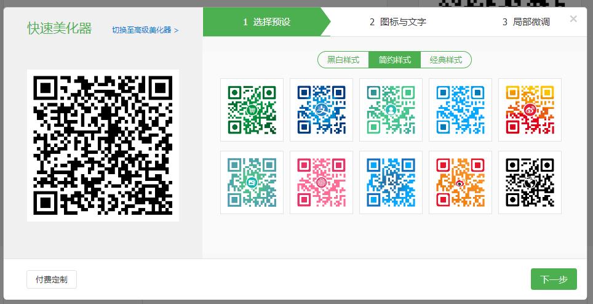Viewport: 593px width, 304px height.
Task: Go to step 3 局部微调
Action: pos(526,22)
